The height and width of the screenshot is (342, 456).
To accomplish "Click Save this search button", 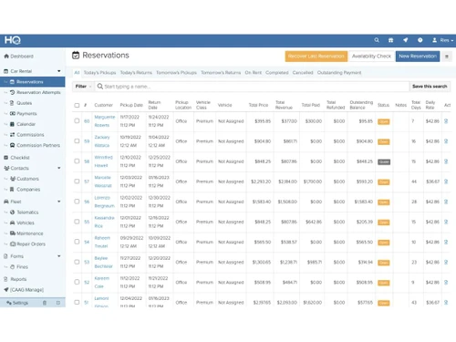I will (x=430, y=87).
